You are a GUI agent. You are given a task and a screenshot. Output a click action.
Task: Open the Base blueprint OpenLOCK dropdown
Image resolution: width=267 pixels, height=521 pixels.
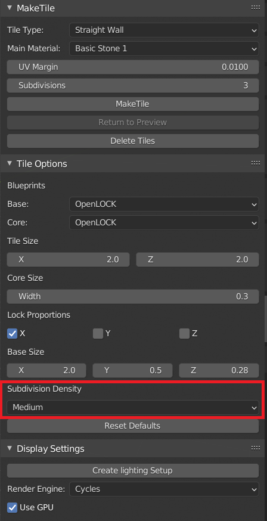point(164,204)
